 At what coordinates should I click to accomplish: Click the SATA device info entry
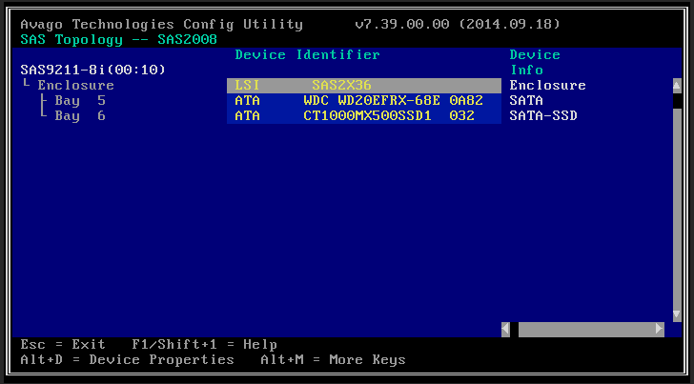(x=526, y=100)
